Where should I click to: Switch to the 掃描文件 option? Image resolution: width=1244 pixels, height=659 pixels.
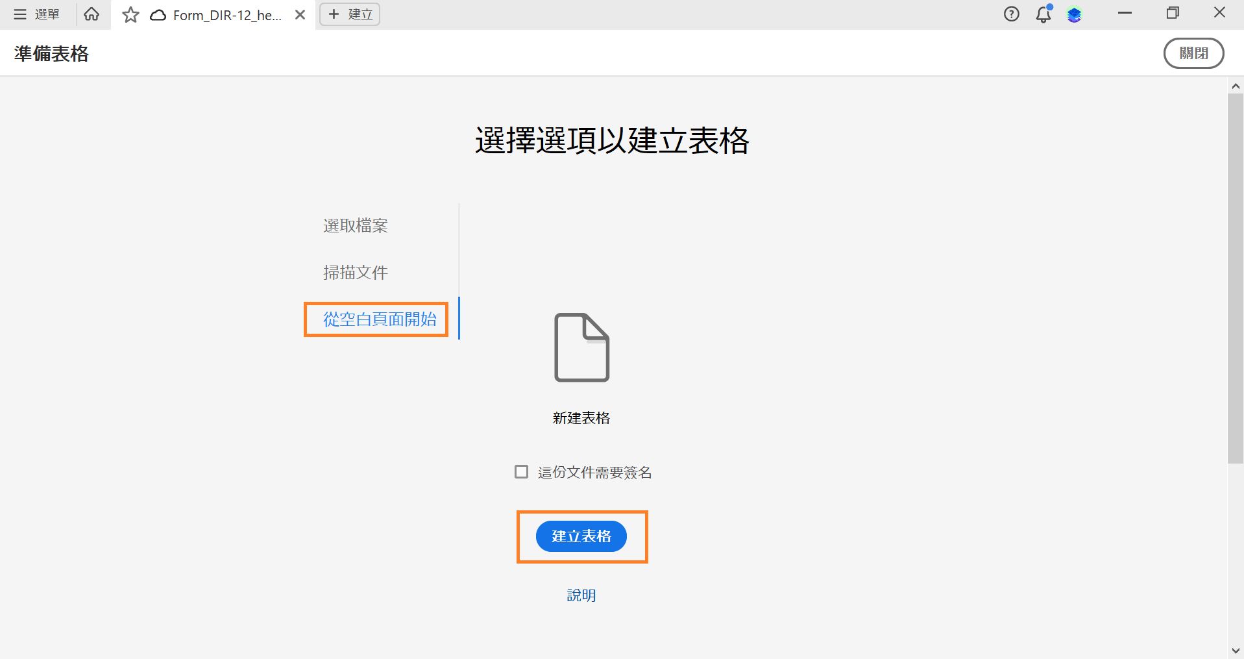(x=354, y=272)
